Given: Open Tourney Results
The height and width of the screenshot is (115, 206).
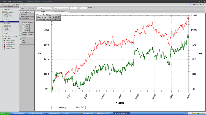Looking at the screenshot, I should (6, 28).
